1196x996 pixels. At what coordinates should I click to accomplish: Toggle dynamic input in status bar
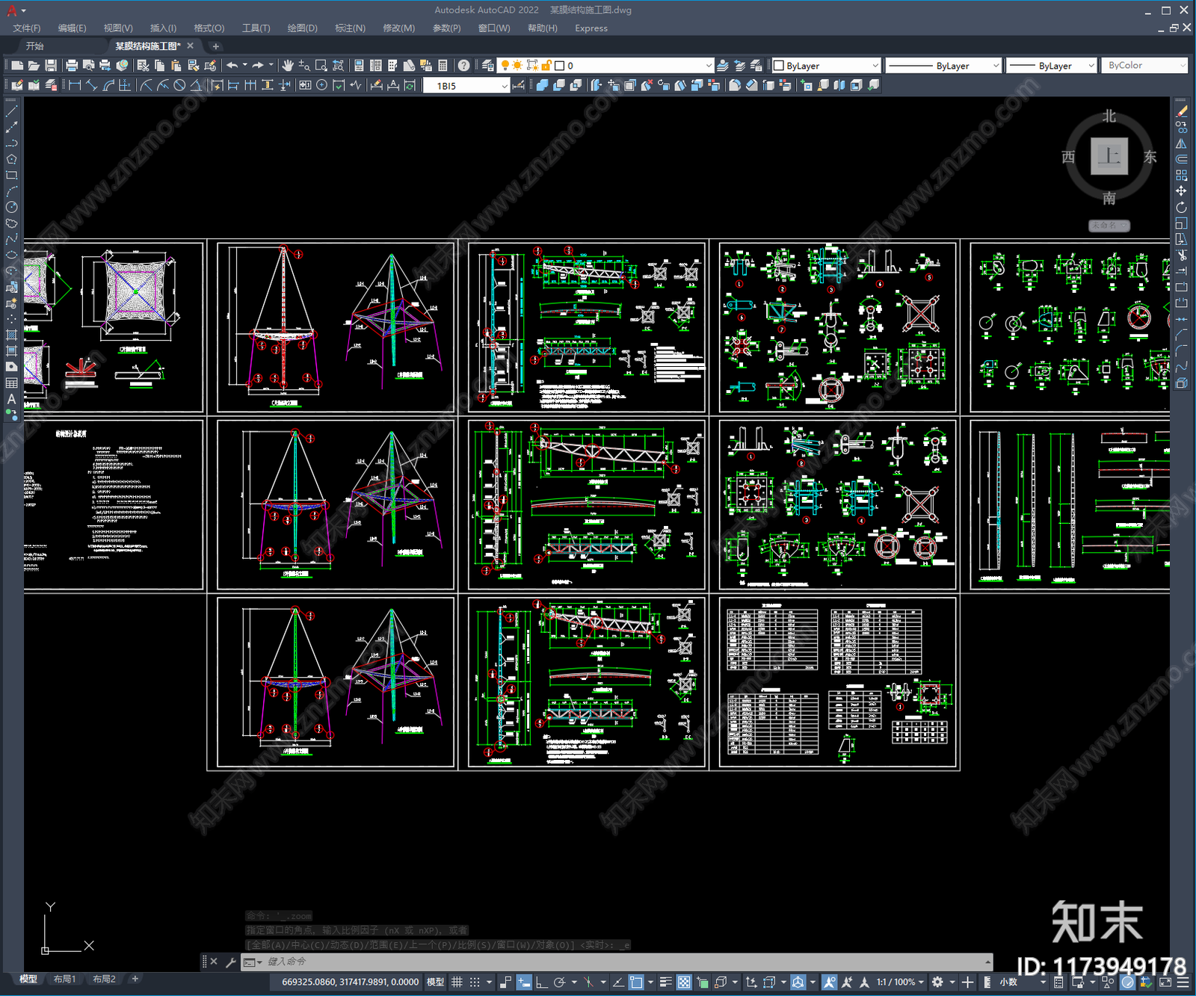click(524, 982)
